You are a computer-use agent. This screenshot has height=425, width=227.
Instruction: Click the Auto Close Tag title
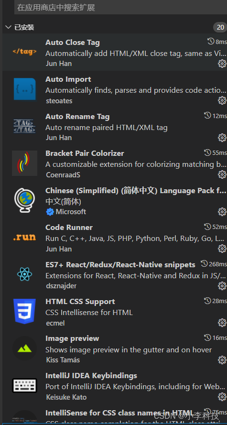click(73, 43)
